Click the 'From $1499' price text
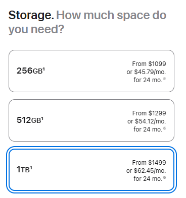This screenshot has width=186, height=198. pos(149,163)
